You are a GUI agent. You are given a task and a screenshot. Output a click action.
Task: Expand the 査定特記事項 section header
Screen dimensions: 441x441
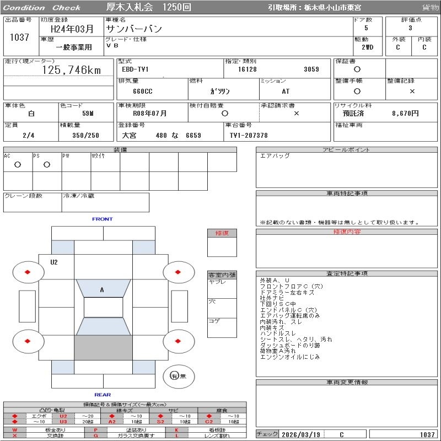347,273
